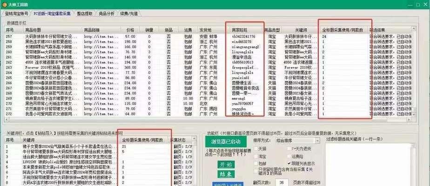Viewport: 430px width, 186px height.
Task: Click the 过滤标题违规关键词 text area
Action: coord(370,164)
